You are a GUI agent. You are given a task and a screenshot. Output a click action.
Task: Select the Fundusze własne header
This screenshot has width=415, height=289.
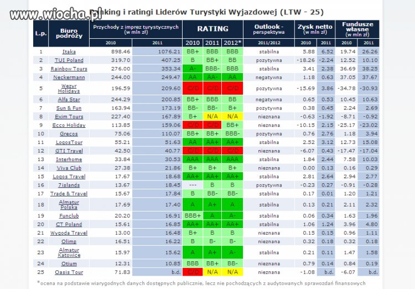coord(357,29)
